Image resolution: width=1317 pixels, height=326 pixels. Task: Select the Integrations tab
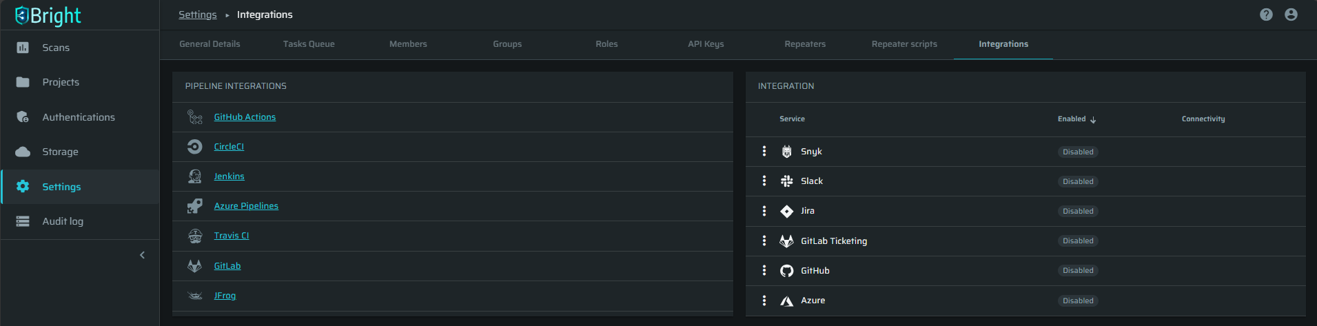1003,44
